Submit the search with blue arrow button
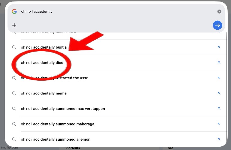This screenshot has height=150, width=231. point(217,25)
